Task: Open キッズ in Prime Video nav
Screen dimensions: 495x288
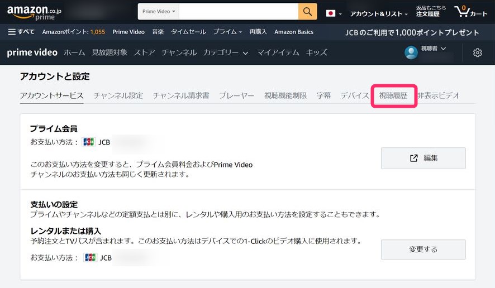Action: point(316,52)
